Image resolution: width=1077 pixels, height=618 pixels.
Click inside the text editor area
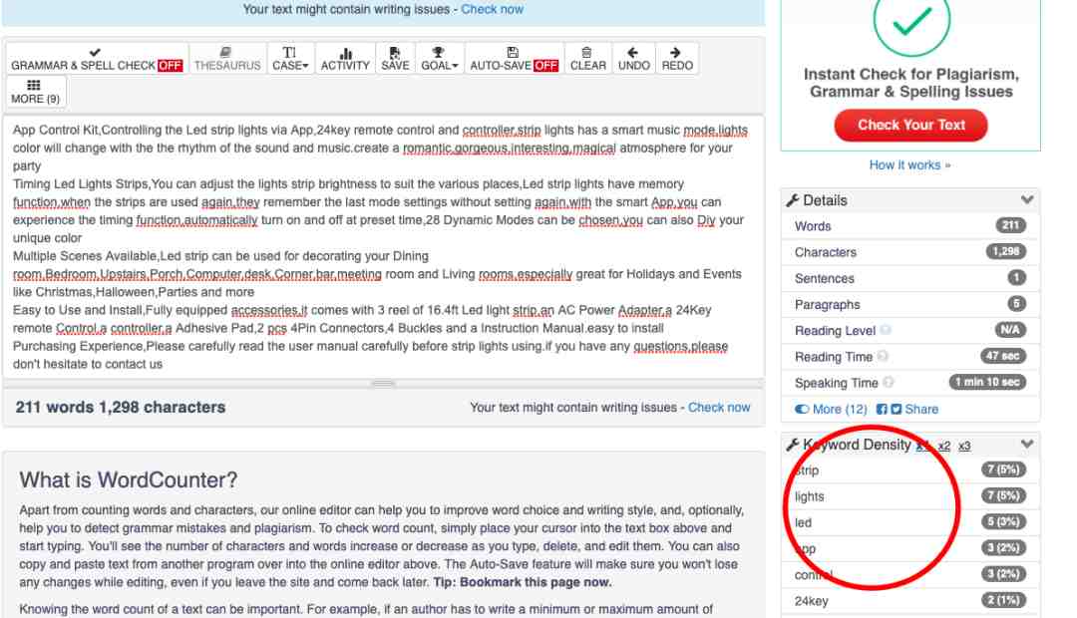click(x=383, y=246)
